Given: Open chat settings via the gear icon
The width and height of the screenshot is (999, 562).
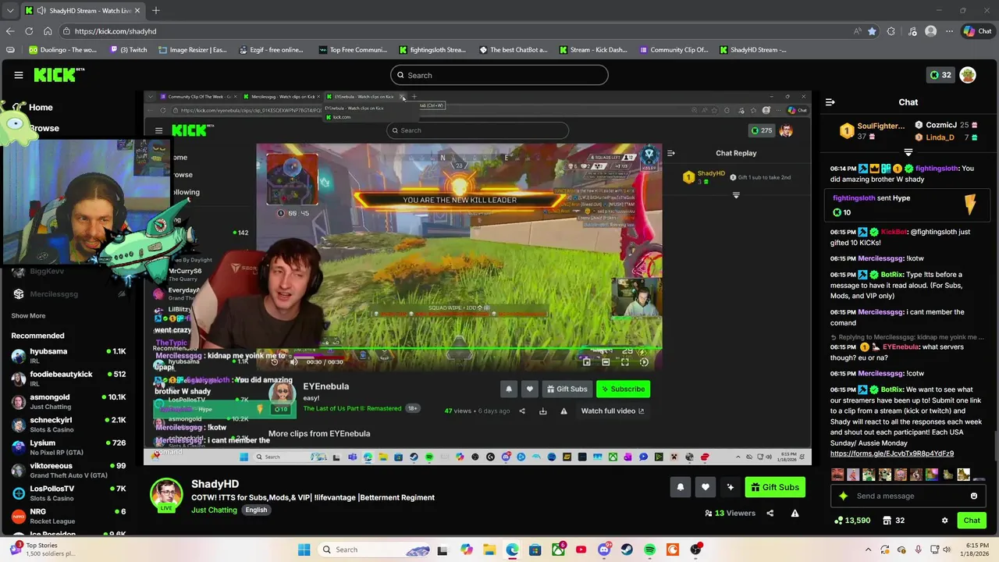Looking at the screenshot, I should click(944, 521).
